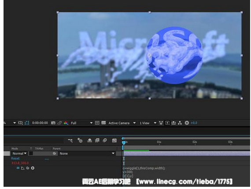Open the expression language menu arrow
This screenshot has width=251, height=189.
click(33, 168)
